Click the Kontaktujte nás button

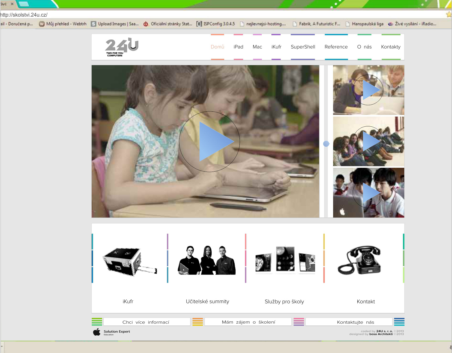pos(349,322)
